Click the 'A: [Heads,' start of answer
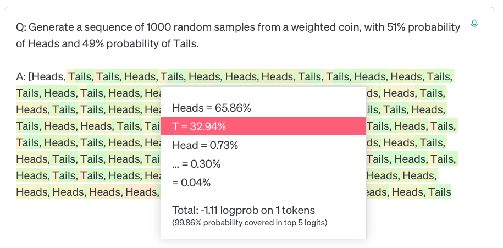Screen dimensions: 503x248 pos(41,76)
